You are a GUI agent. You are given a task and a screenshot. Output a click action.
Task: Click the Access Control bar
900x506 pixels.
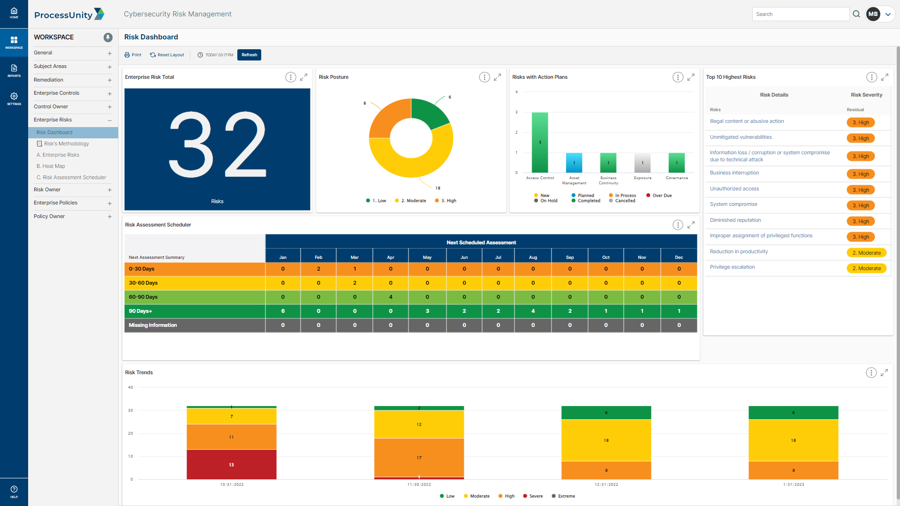pos(540,143)
